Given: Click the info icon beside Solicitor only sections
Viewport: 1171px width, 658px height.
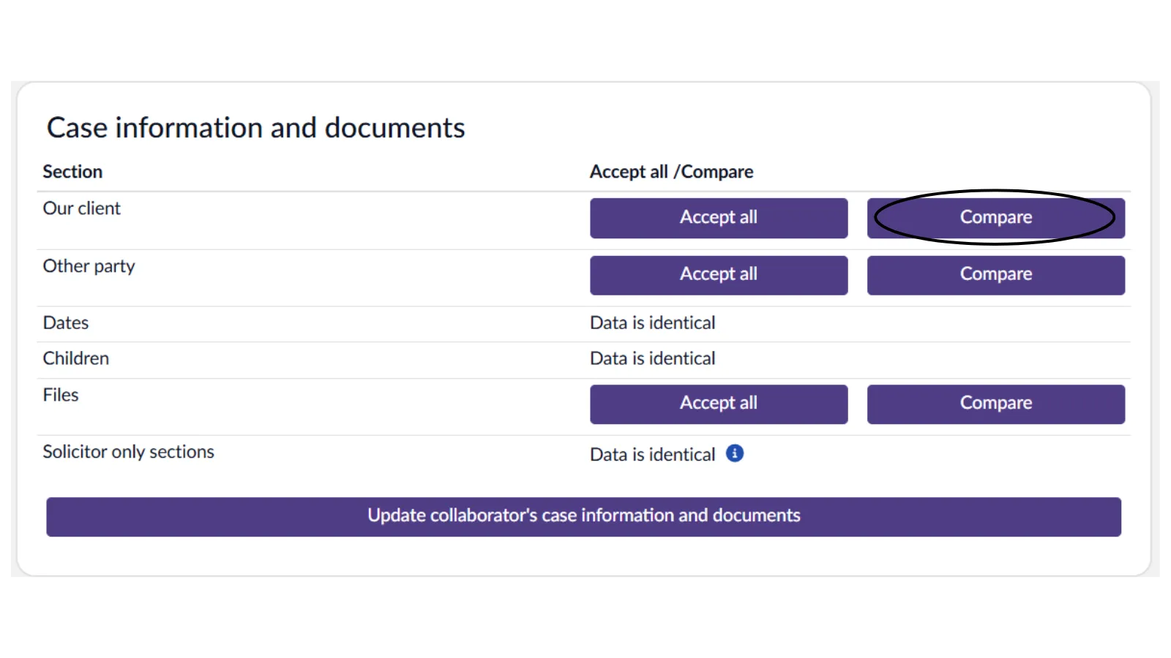Looking at the screenshot, I should [734, 453].
